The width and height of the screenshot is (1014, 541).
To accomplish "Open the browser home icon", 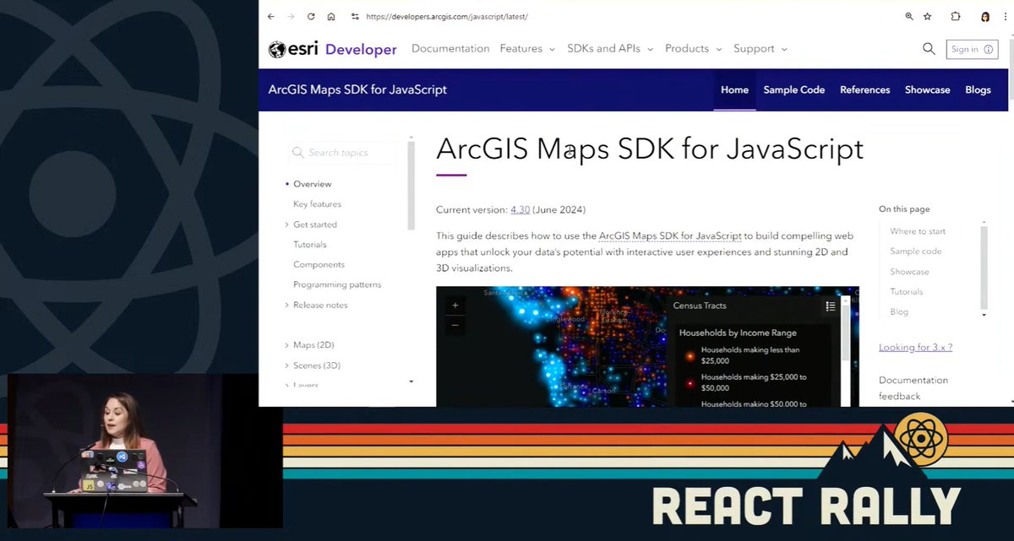I will tap(331, 16).
